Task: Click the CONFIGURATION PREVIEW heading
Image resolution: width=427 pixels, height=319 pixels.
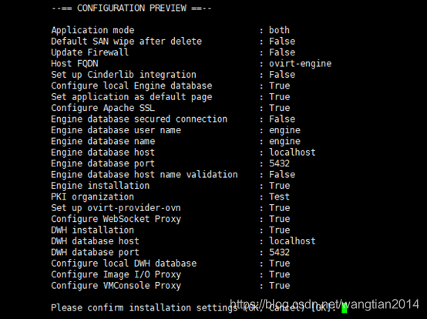Action: [132, 8]
